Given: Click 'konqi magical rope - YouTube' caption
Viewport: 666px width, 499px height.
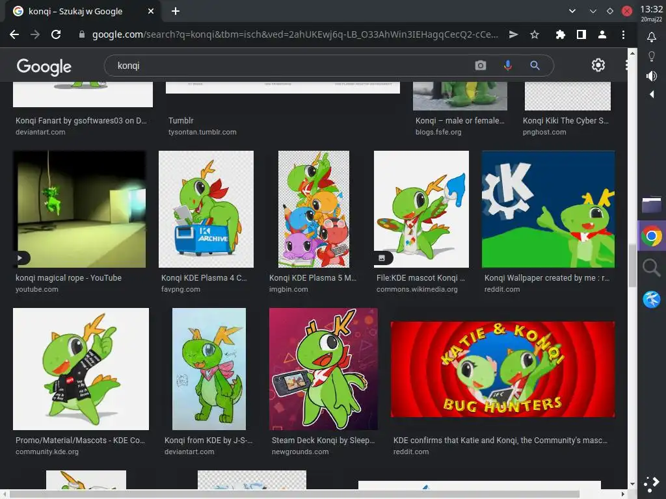Looking at the screenshot, I should (68, 278).
